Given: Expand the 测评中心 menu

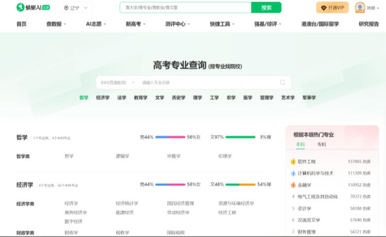Looking at the screenshot, I should click(x=178, y=24).
